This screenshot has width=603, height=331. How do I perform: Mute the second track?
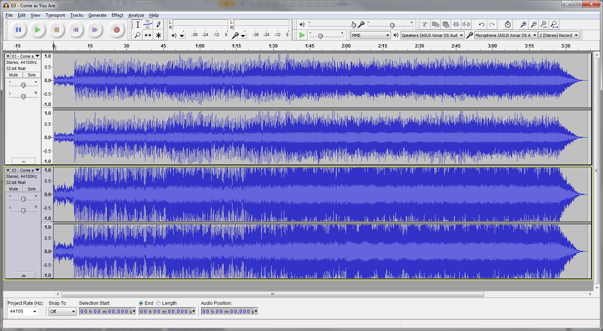[14, 189]
